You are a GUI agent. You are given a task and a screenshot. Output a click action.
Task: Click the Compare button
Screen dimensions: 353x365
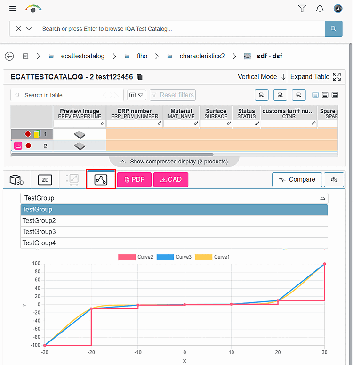(x=297, y=179)
